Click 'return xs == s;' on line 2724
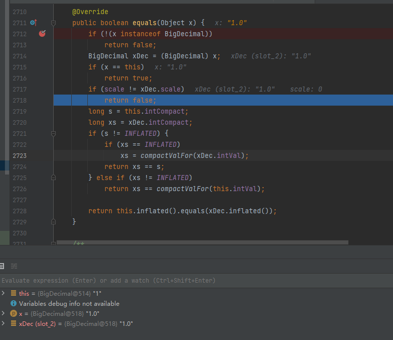Screen dimensions: 393x340 pos(135,167)
